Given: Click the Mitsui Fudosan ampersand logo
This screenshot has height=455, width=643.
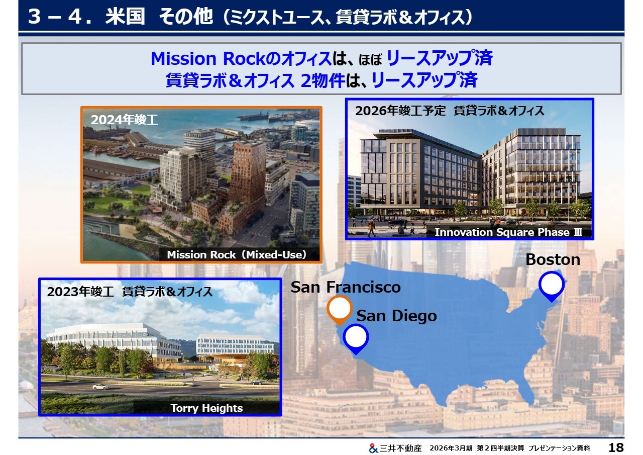Looking at the screenshot, I should [x=373, y=448].
